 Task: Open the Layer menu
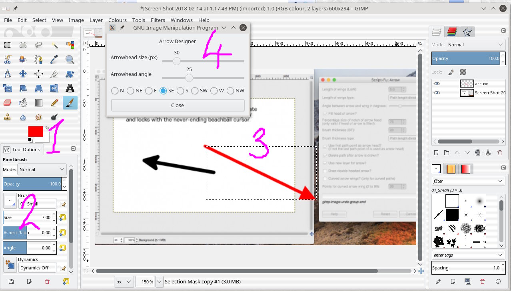(x=96, y=20)
